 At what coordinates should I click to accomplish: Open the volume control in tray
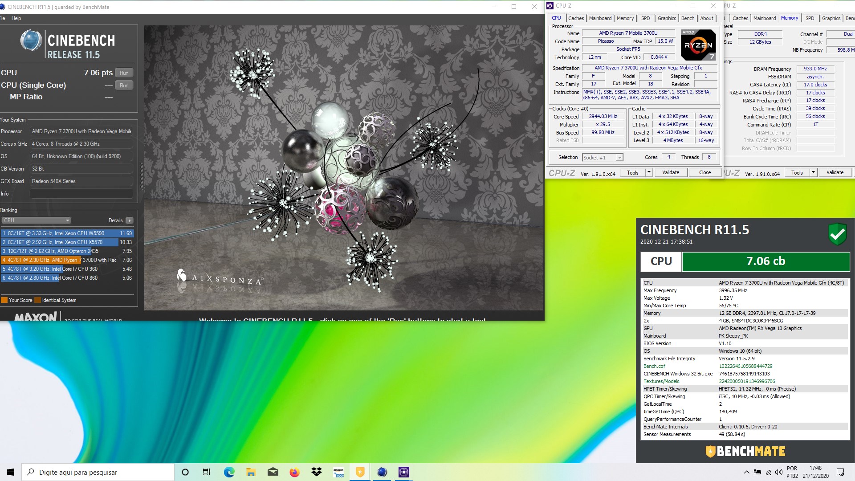pos(779,472)
